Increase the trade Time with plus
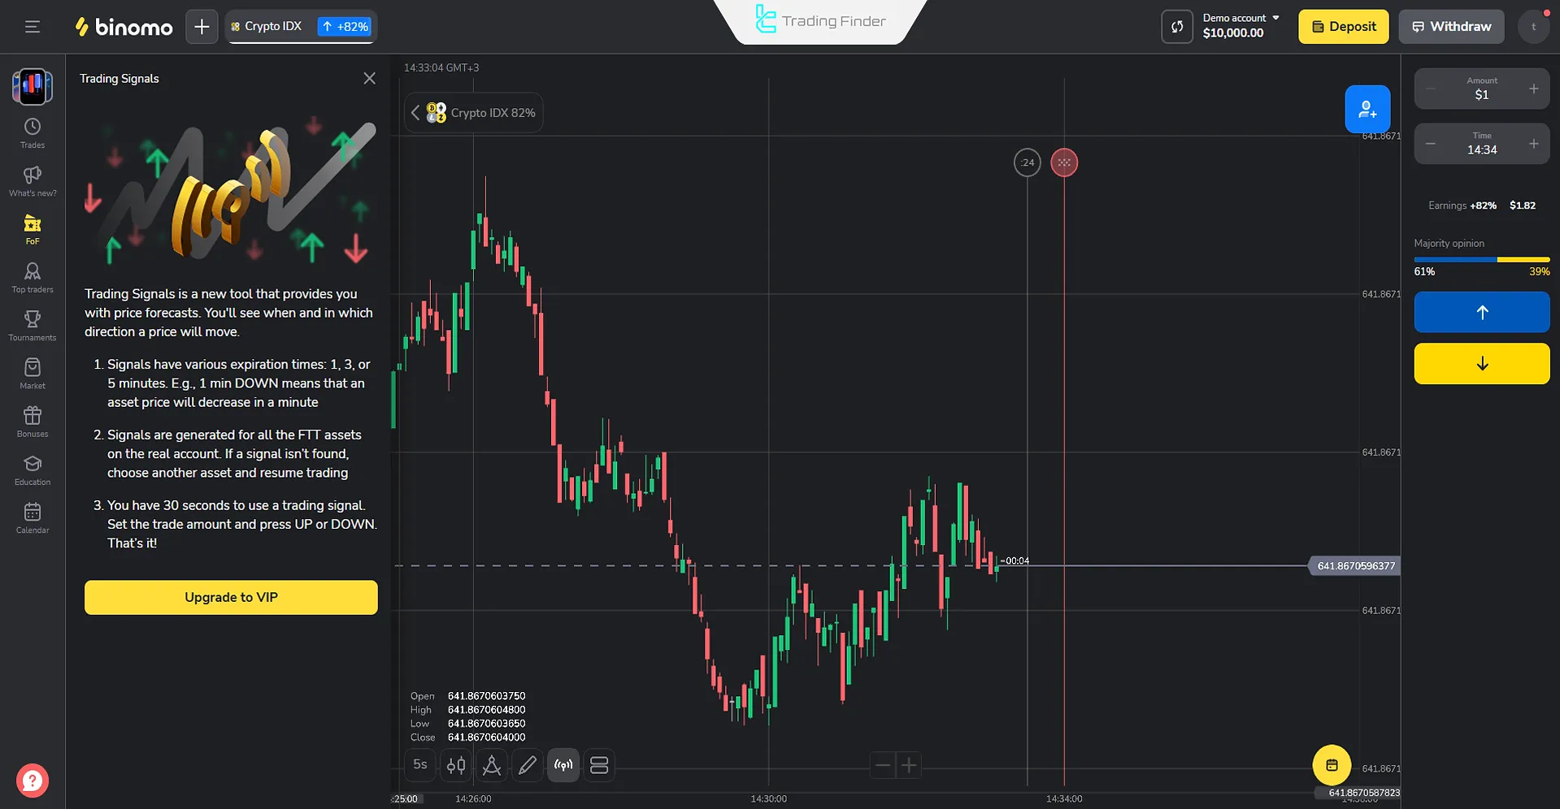1560x809 pixels. (1533, 144)
